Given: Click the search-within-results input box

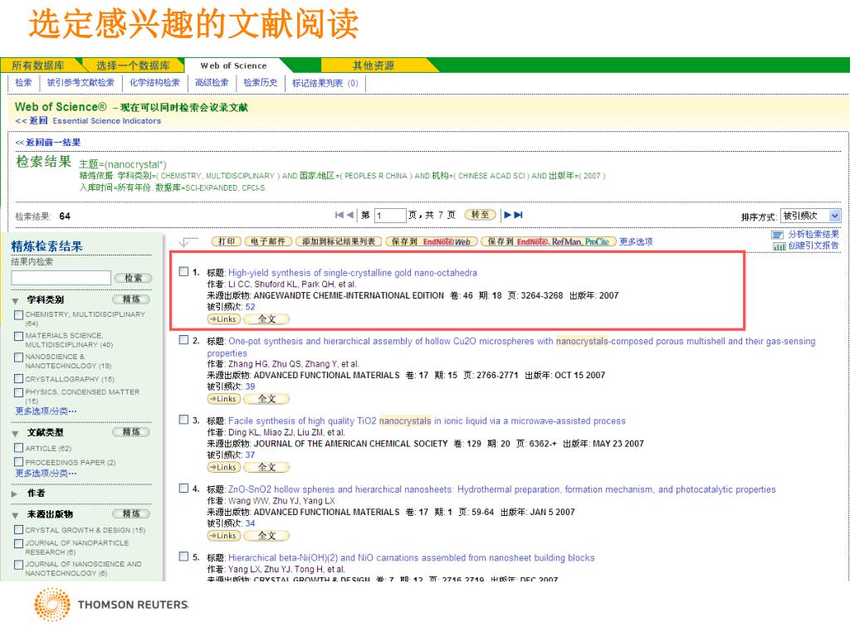Looking at the screenshot, I should click(61, 278).
